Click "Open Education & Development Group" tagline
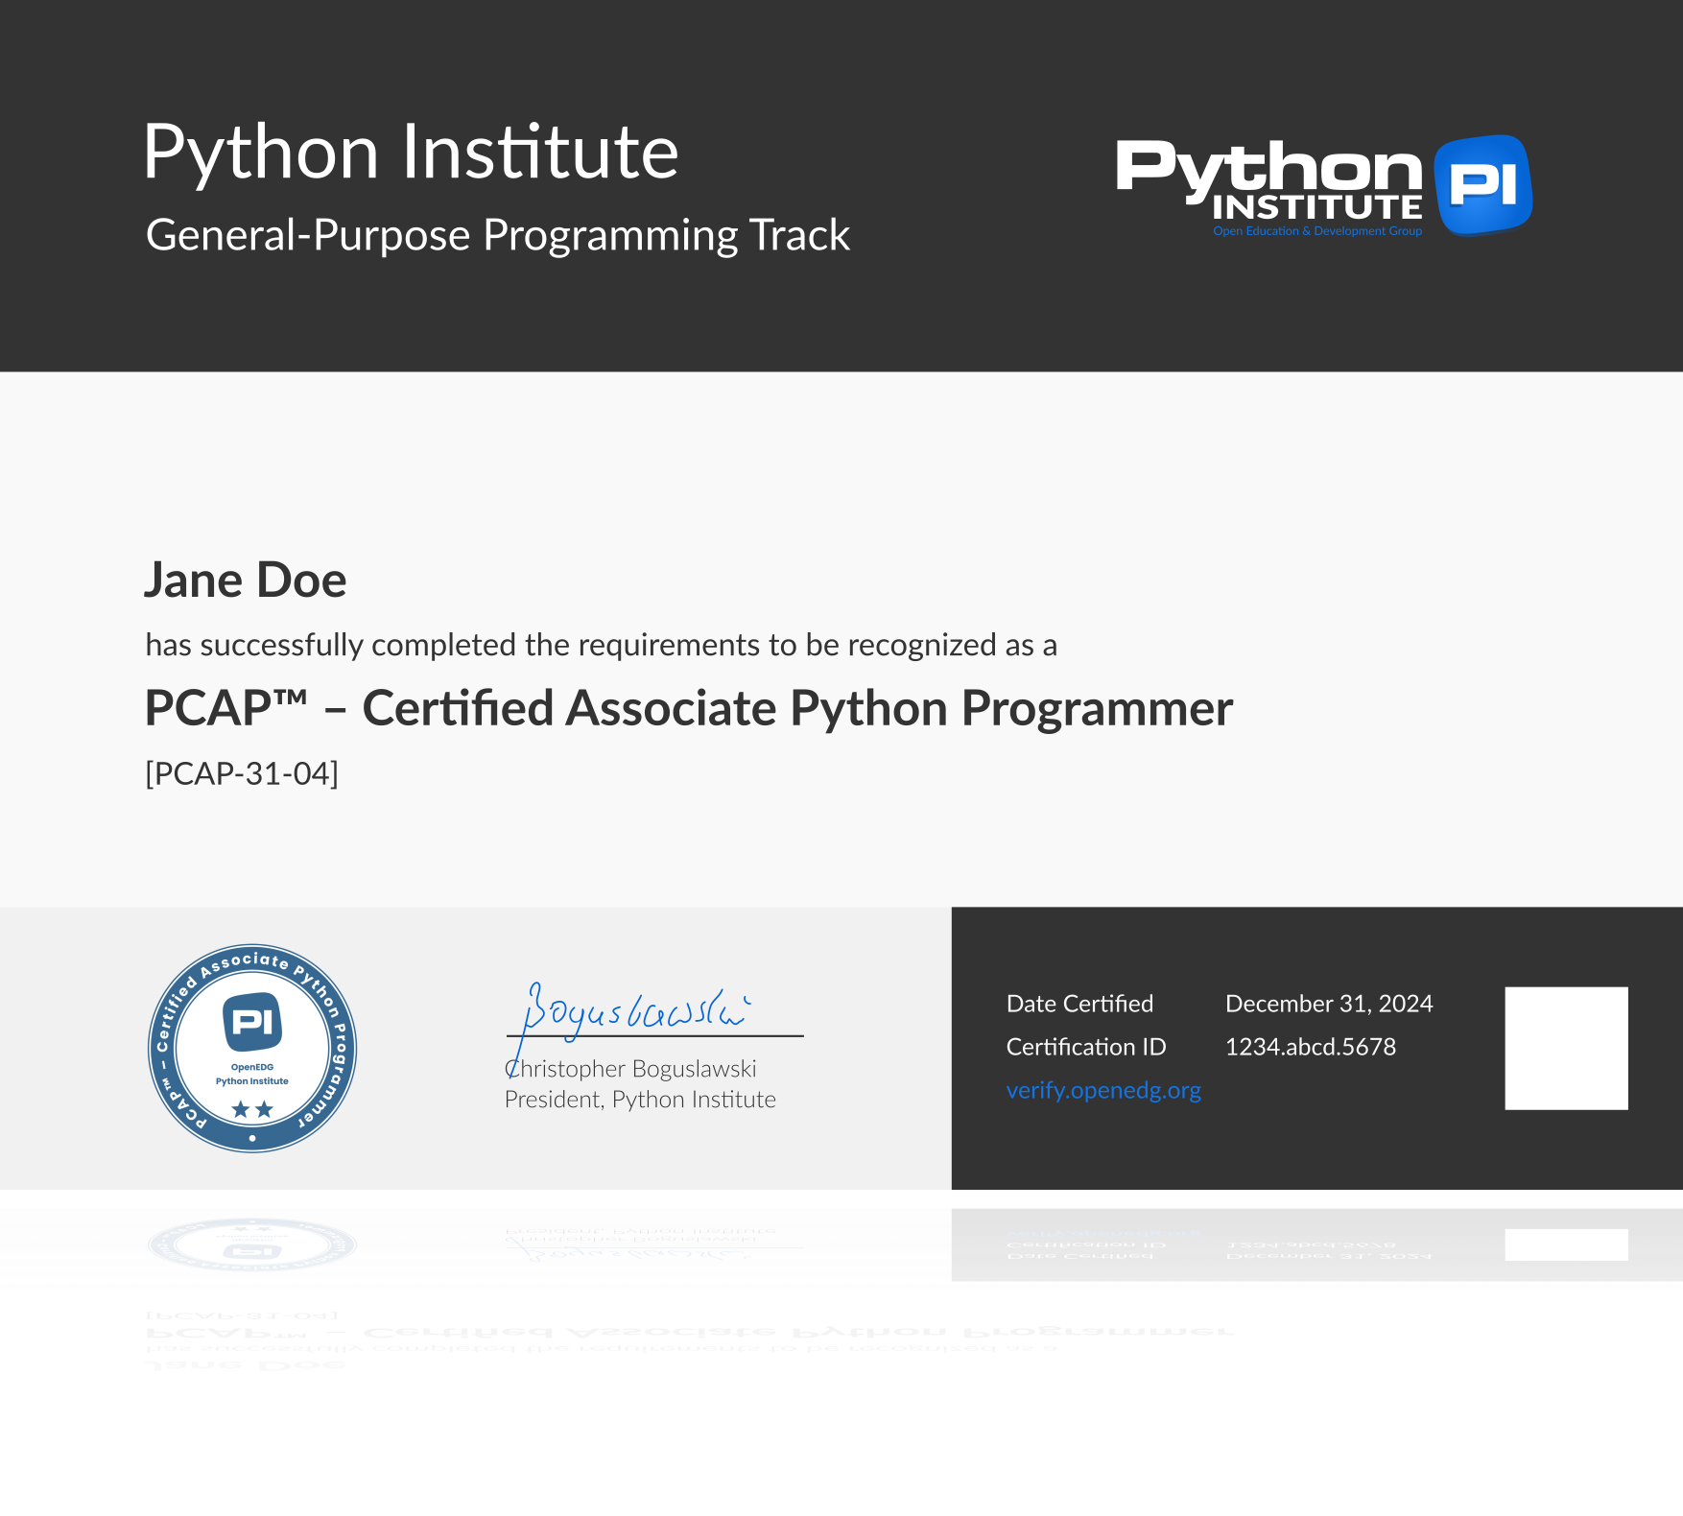1683x1516 pixels. 1317,231
